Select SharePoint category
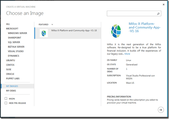Screen dimensions: 169x119 click(x=15, y=38)
